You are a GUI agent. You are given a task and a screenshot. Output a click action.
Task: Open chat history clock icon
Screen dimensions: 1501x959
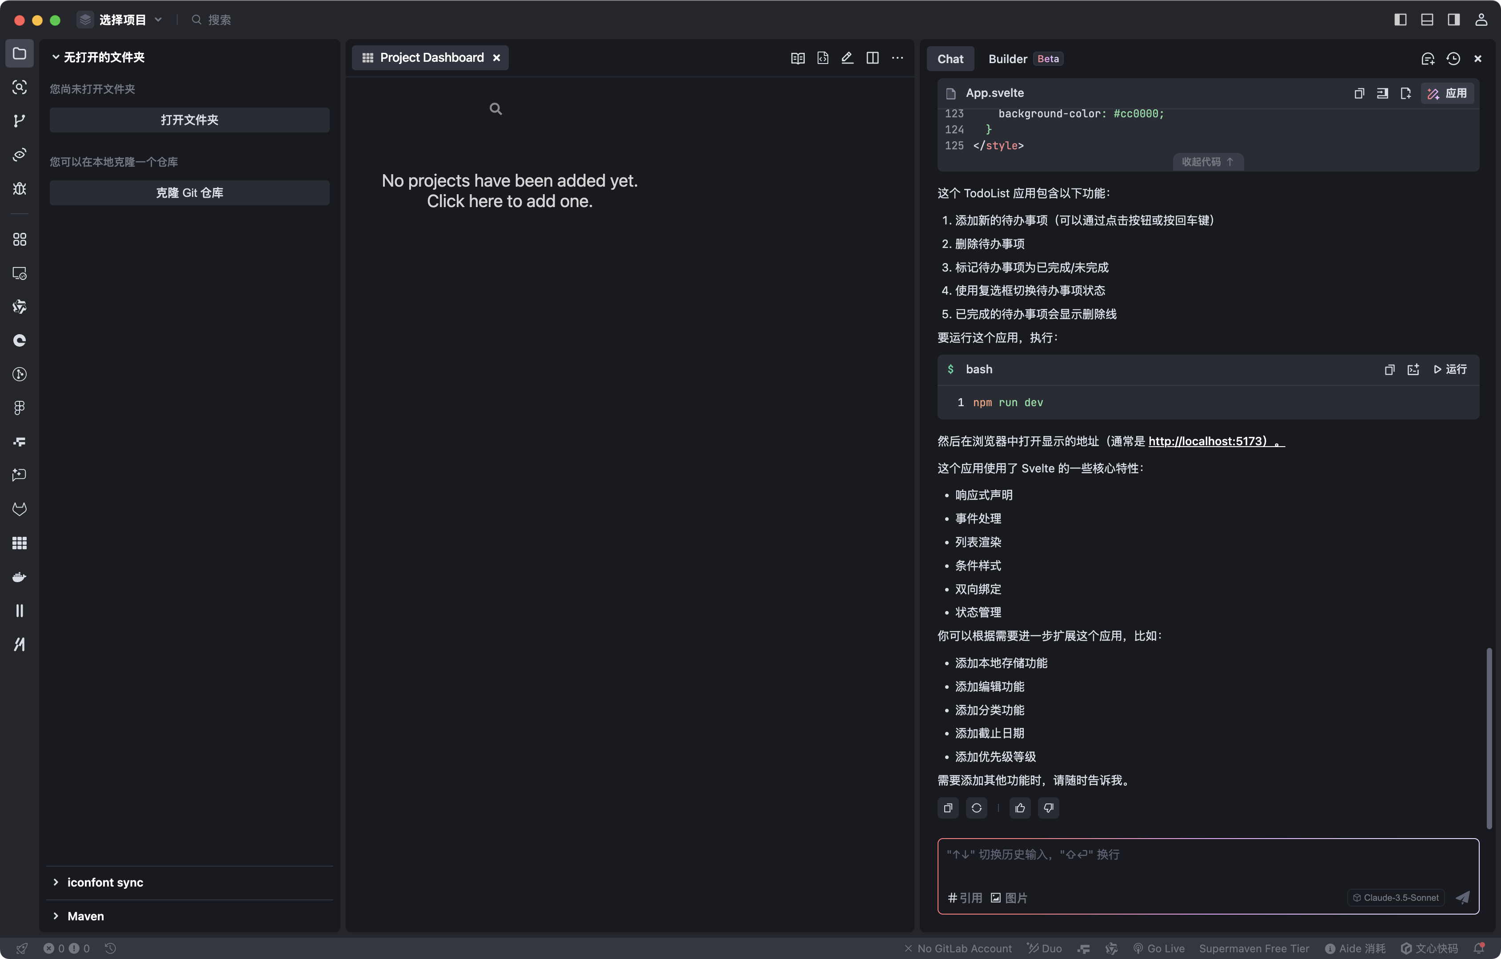click(x=1453, y=59)
